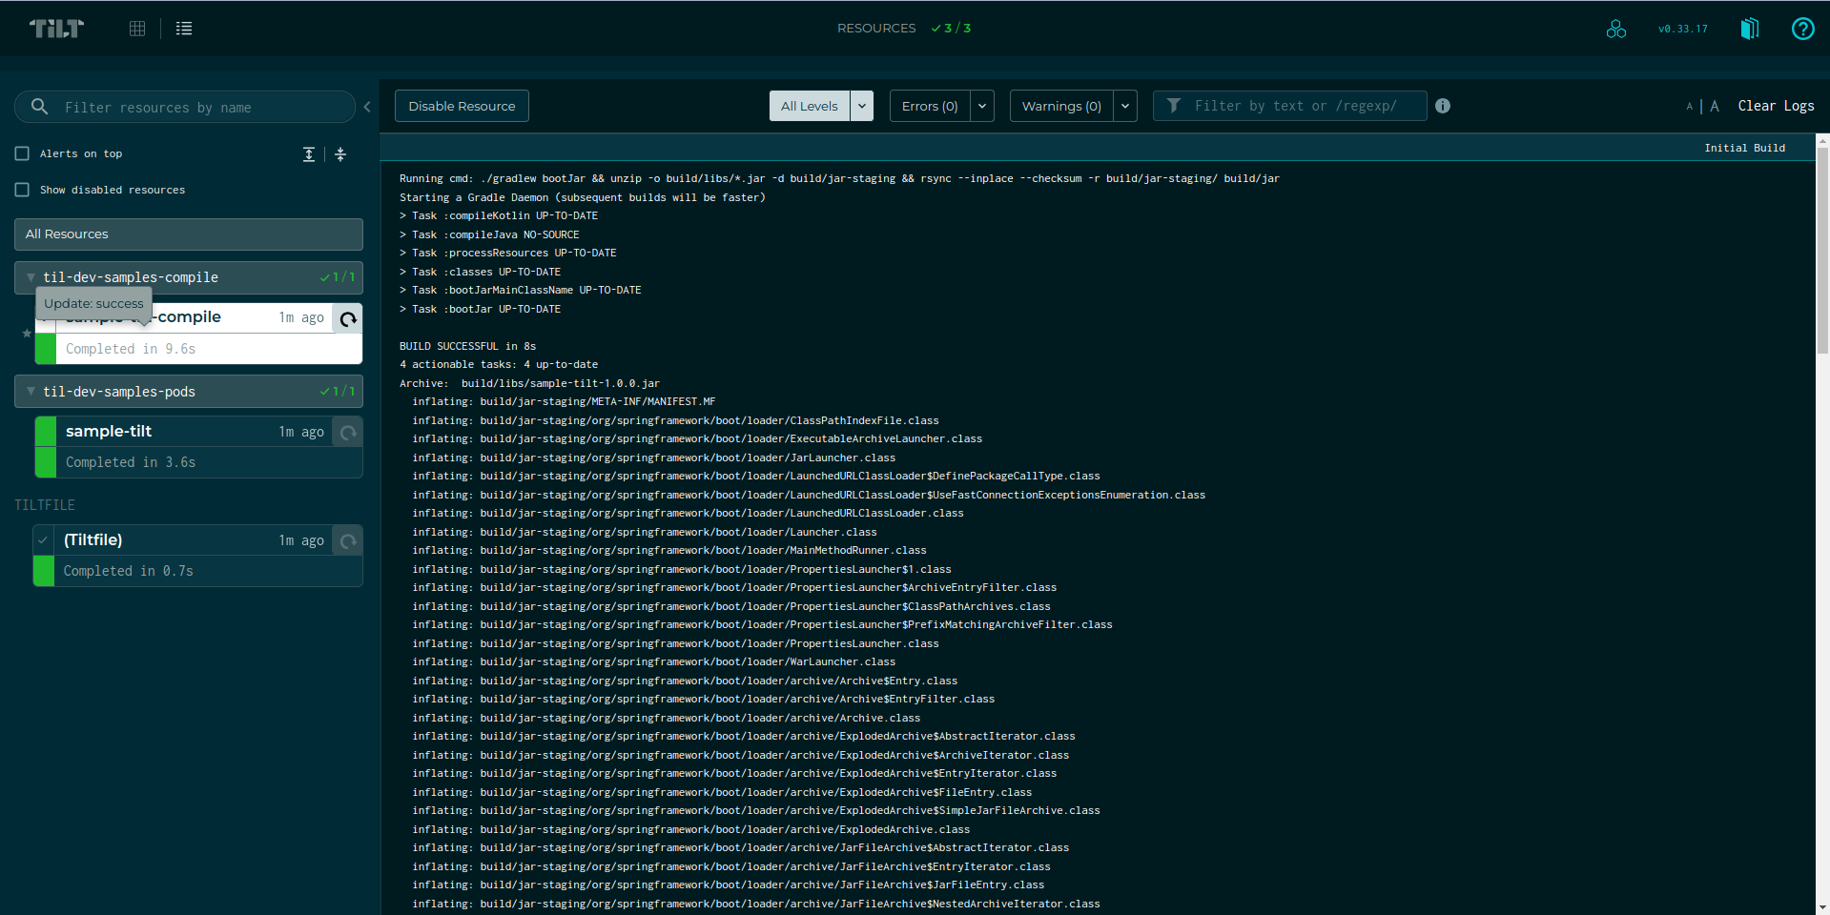Screen dimensions: 1830x915
Task: Click 'Starting a Gradle Daemon' log line
Action: 583,197
